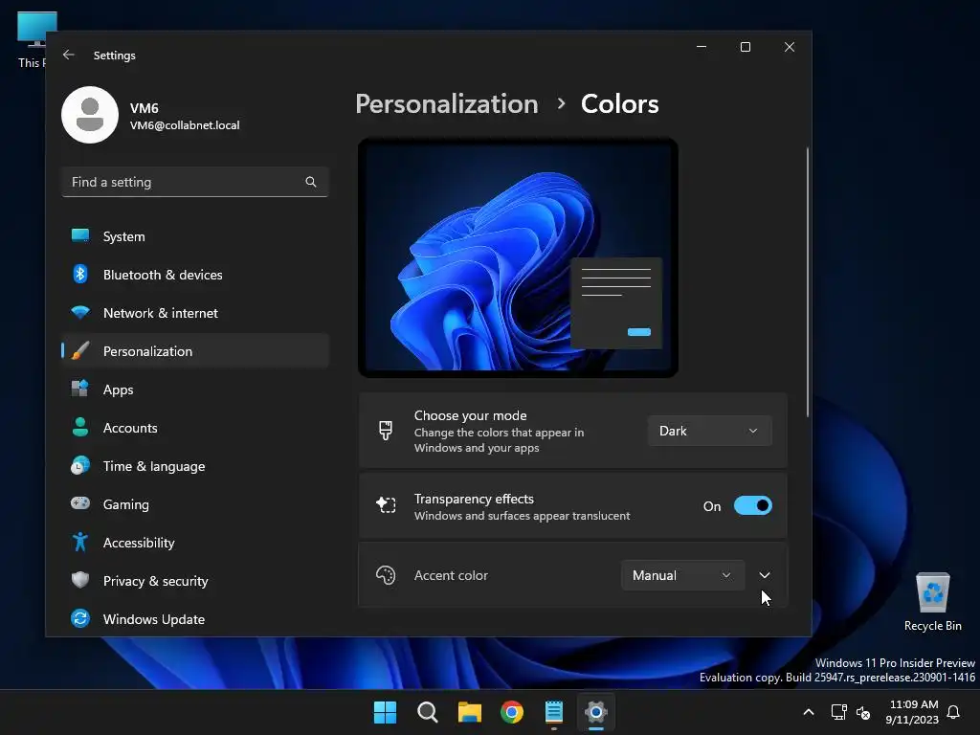This screenshot has width=980, height=735.
Task: Click the Transparency effects row
Action: click(572, 506)
